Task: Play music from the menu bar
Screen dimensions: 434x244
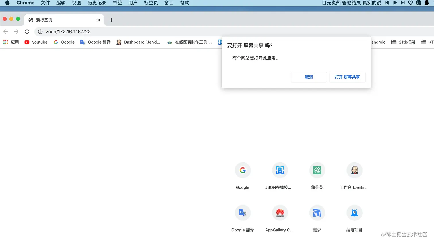Action: [x=395, y=3]
